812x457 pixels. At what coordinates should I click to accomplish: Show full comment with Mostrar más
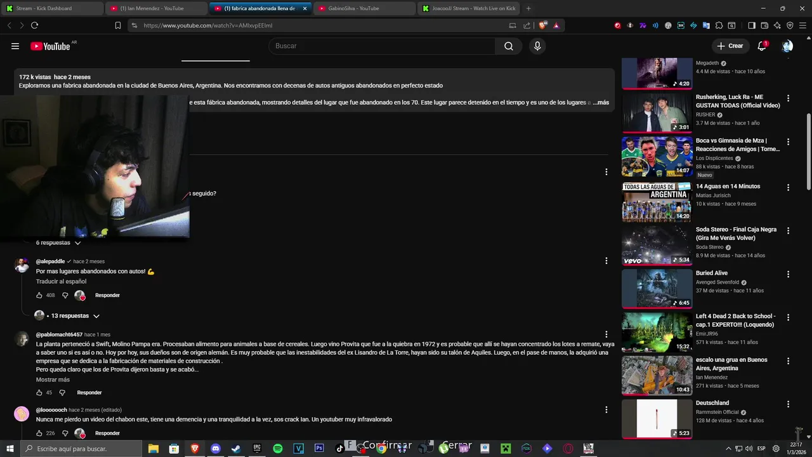pyautogui.click(x=53, y=380)
